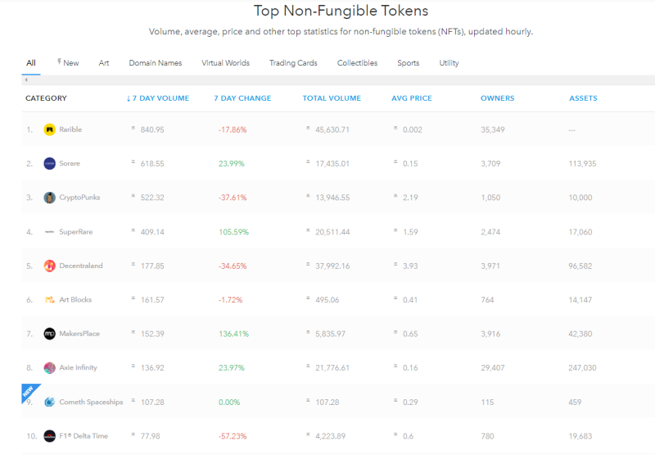This screenshot has width=655, height=455.
Task: Click Decentraland's average price 3.93
Action: pos(410,266)
